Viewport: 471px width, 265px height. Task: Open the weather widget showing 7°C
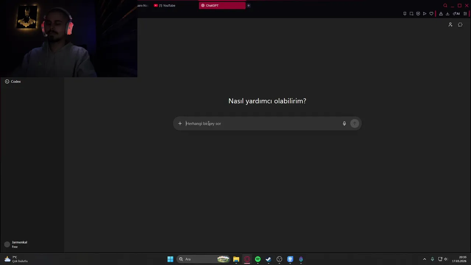[x=15, y=259]
